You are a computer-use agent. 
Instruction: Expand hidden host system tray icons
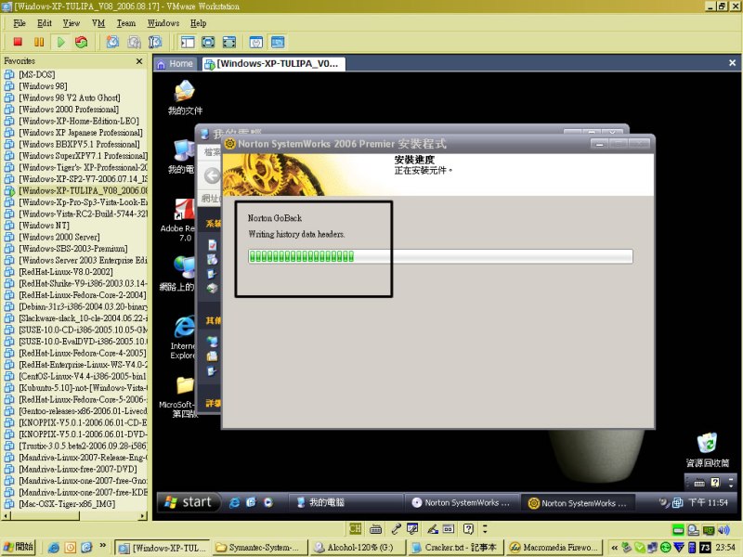click(x=614, y=547)
